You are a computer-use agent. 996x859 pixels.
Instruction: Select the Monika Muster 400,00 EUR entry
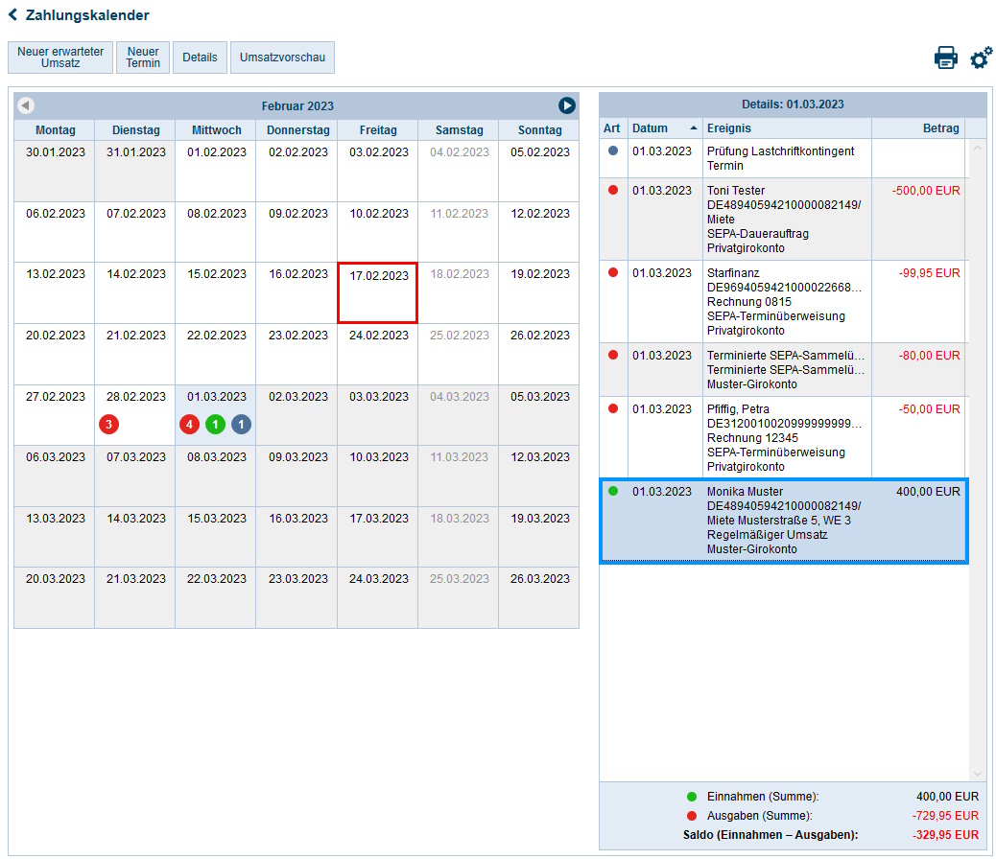[783, 521]
